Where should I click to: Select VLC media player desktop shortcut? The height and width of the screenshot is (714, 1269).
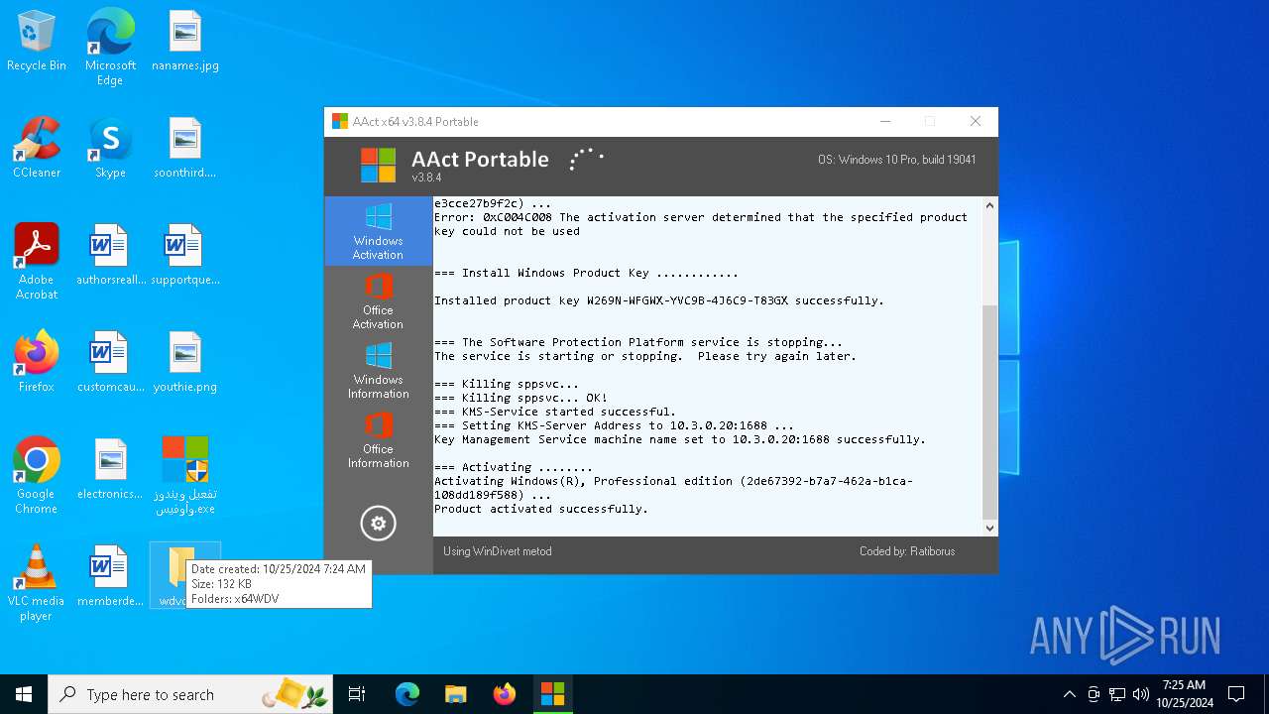pyautogui.click(x=37, y=583)
